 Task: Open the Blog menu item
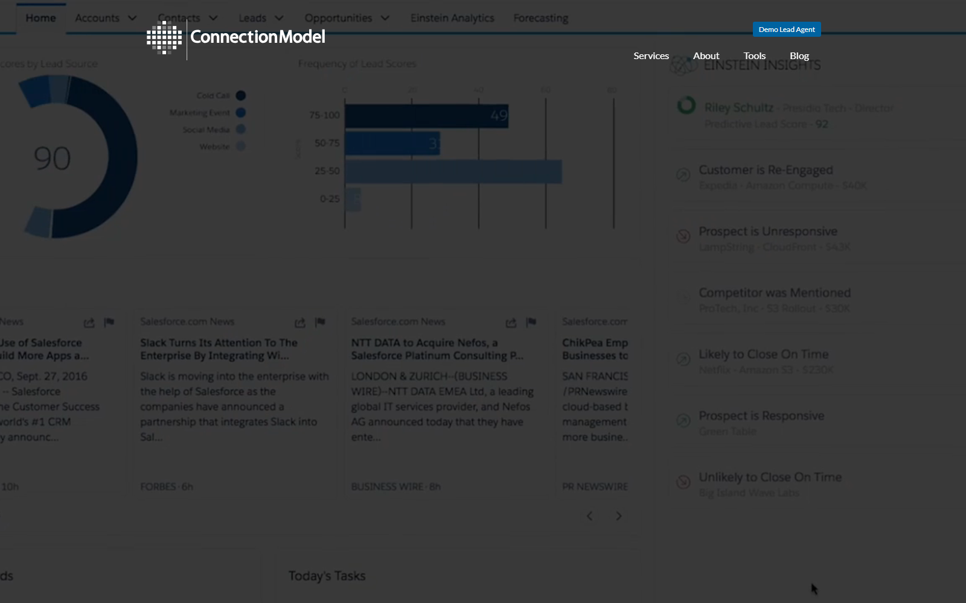pos(799,55)
